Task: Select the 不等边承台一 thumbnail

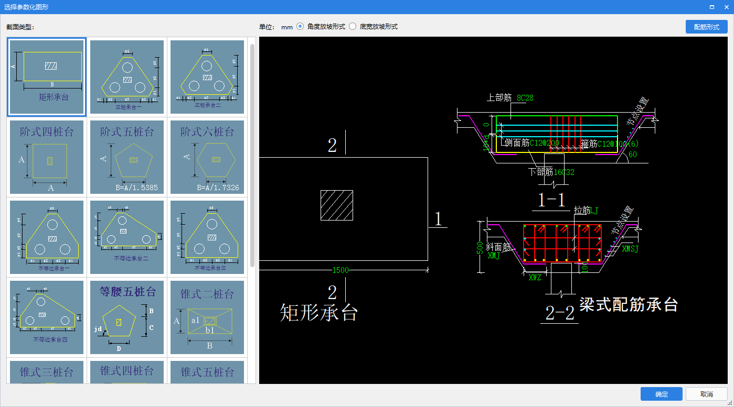Action: tap(47, 237)
